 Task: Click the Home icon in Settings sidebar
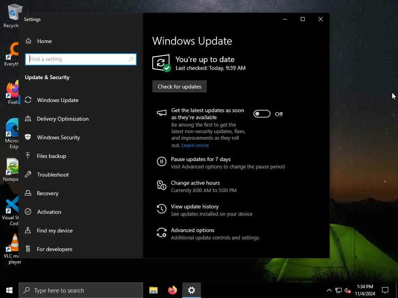pos(28,41)
